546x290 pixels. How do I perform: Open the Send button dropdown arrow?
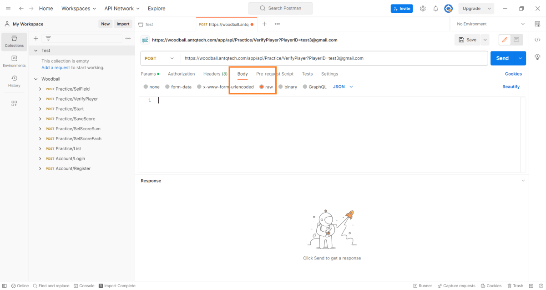click(x=521, y=58)
